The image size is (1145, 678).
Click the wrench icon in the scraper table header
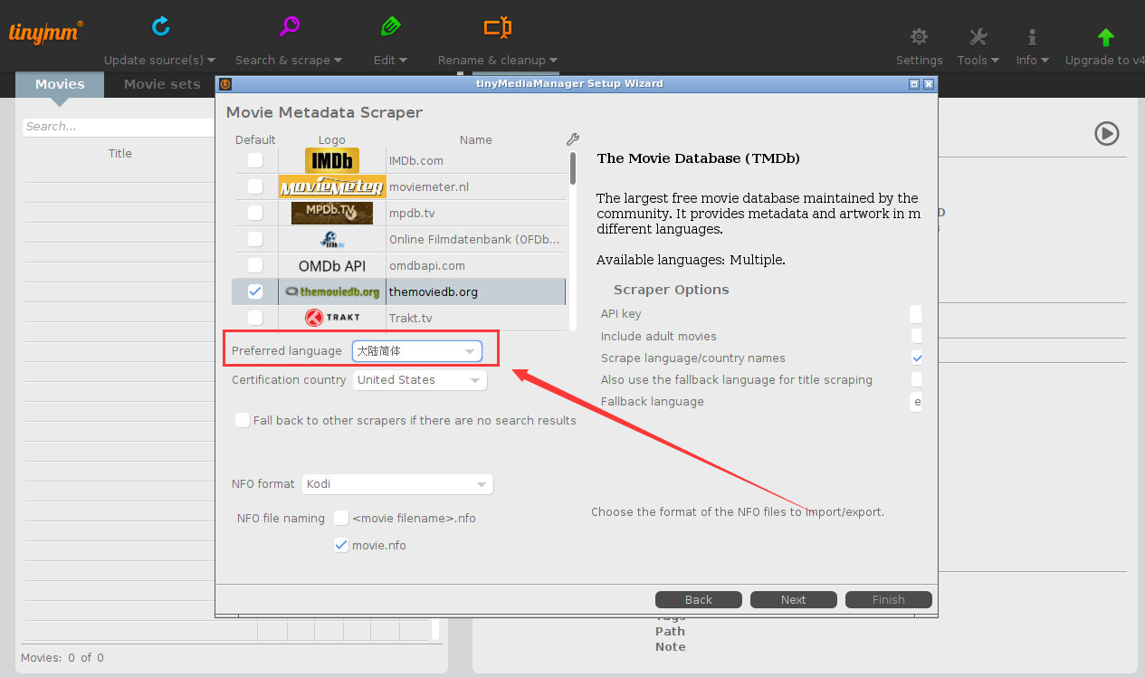(x=572, y=139)
